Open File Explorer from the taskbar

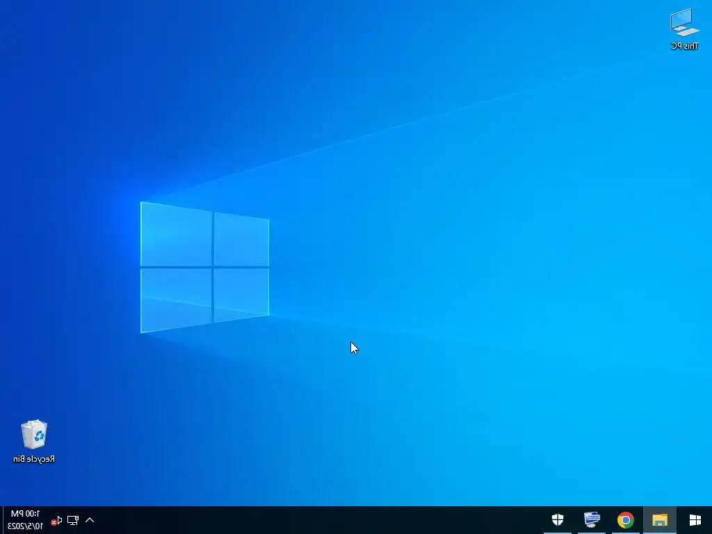click(x=660, y=520)
